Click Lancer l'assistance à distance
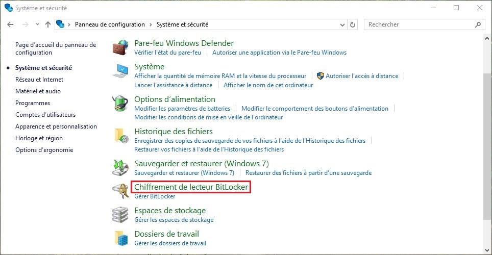The height and width of the screenshot is (255, 492). point(173,85)
